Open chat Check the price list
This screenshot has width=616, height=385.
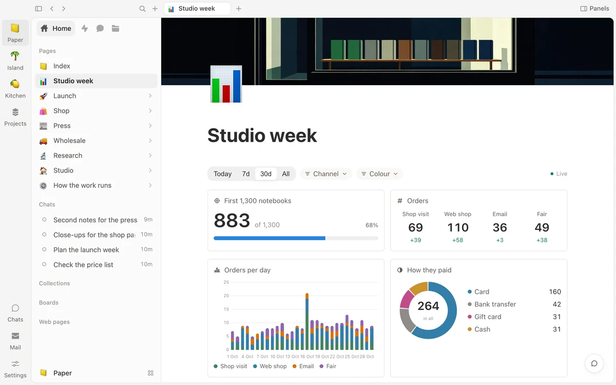click(96, 264)
